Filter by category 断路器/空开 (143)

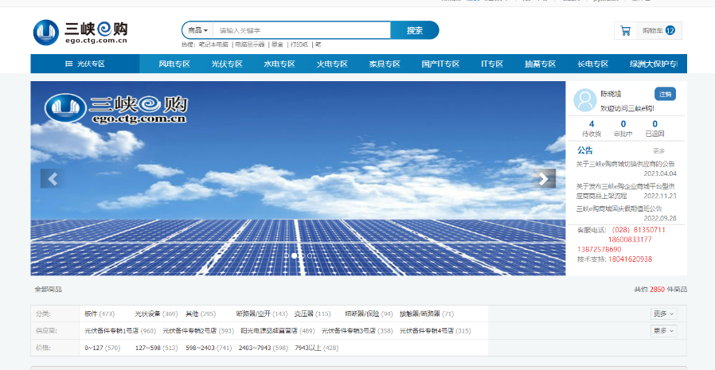262,314
